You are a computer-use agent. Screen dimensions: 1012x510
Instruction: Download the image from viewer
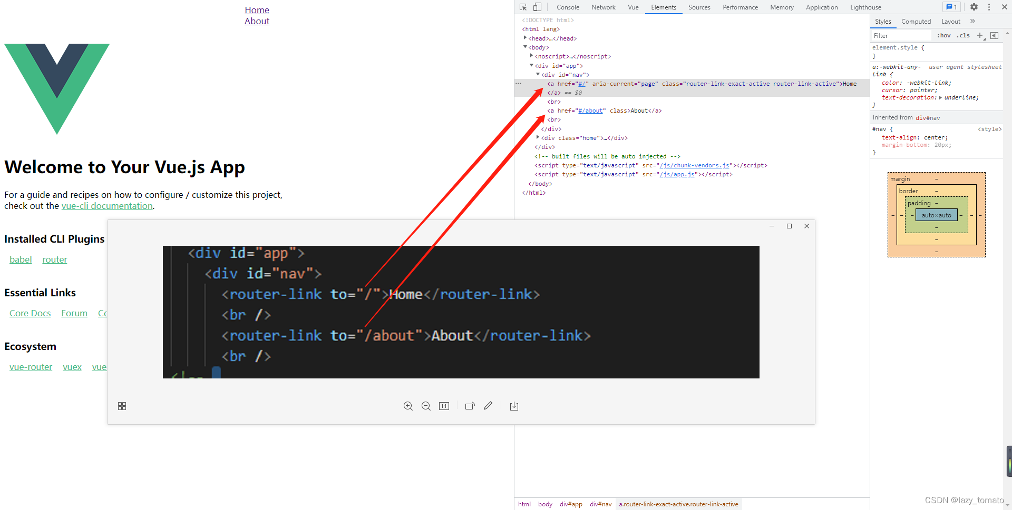click(514, 406)
